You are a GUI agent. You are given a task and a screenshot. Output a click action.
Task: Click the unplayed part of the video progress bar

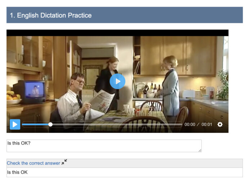[x=117, y=124]
